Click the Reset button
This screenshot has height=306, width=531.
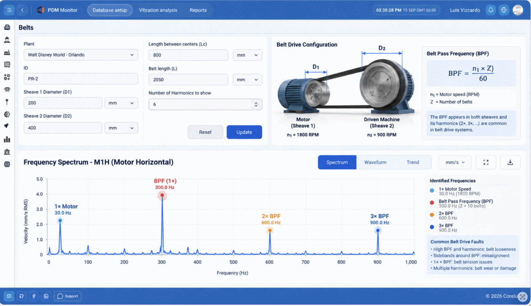205,132
